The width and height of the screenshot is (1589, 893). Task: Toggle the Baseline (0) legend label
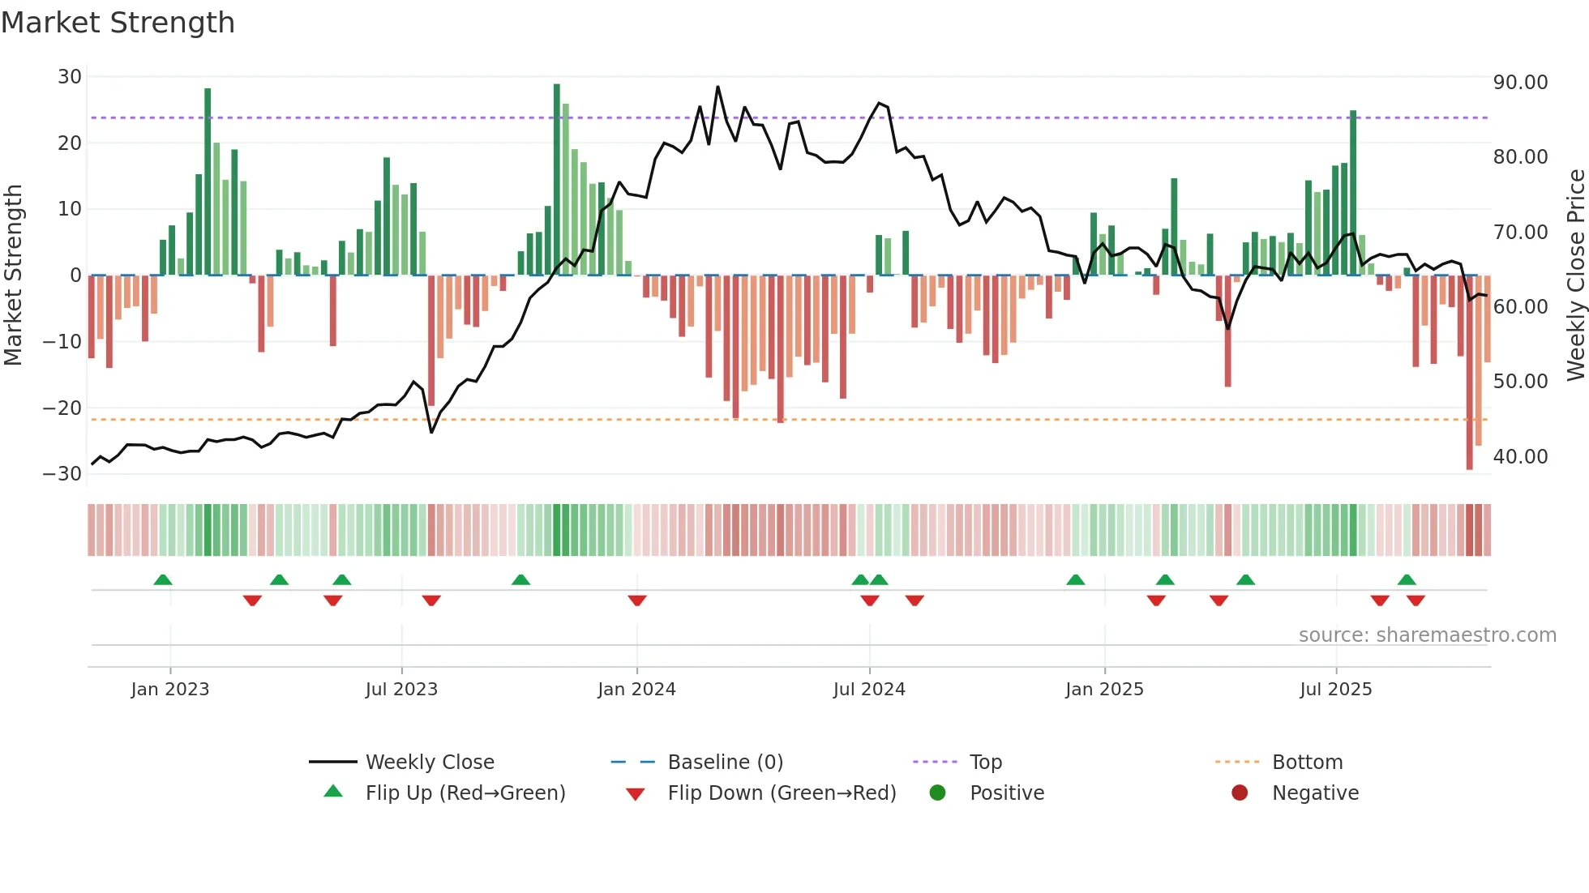726,763
